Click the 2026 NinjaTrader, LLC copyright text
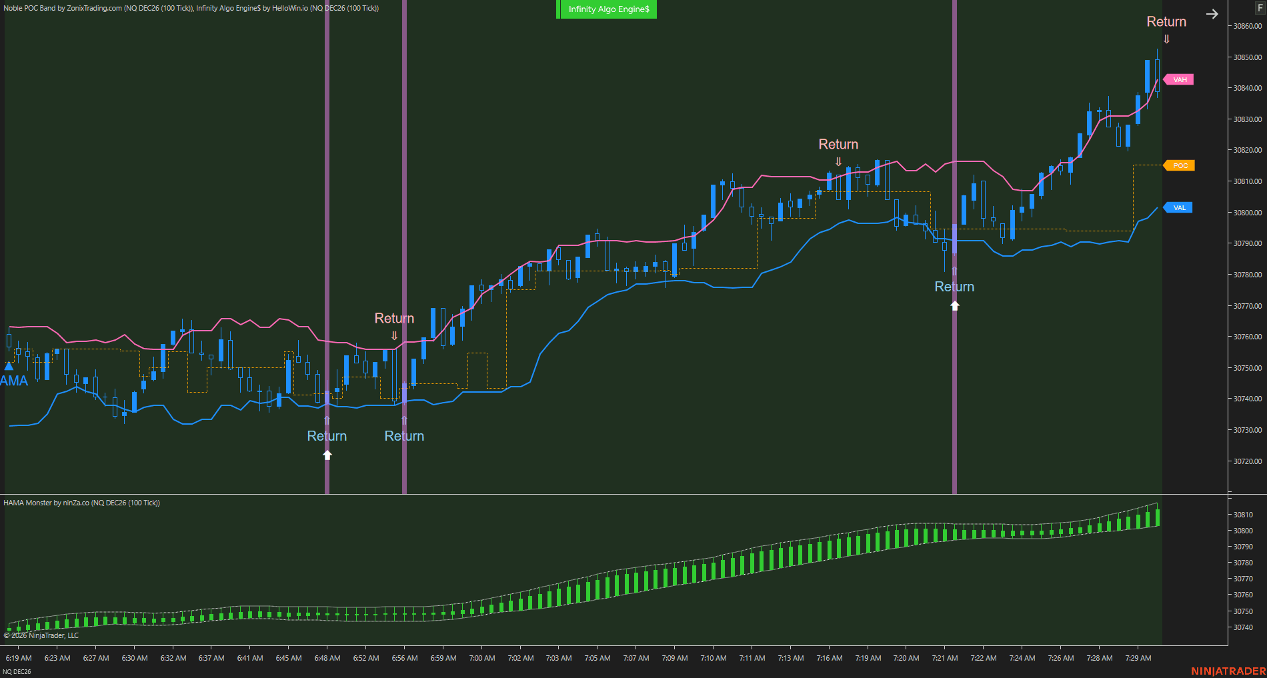Image resolution: width=1267 pixels, height=678 pixels. coord(41,635)
